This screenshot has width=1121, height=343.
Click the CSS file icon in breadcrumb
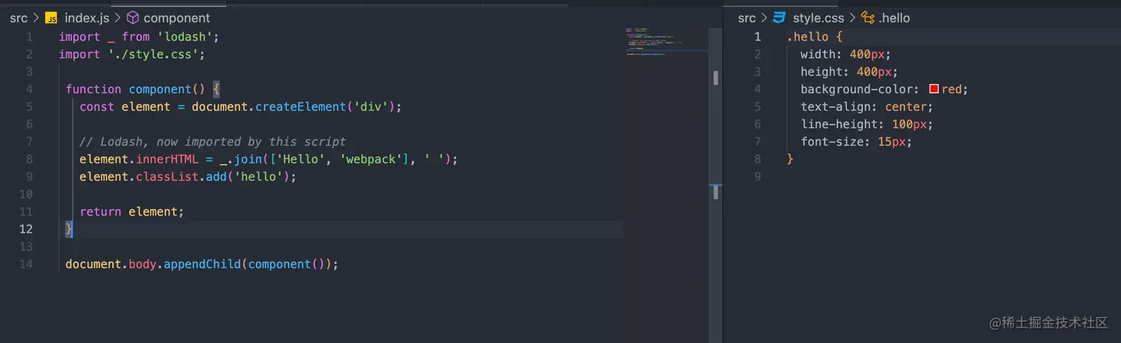[779, 18]
